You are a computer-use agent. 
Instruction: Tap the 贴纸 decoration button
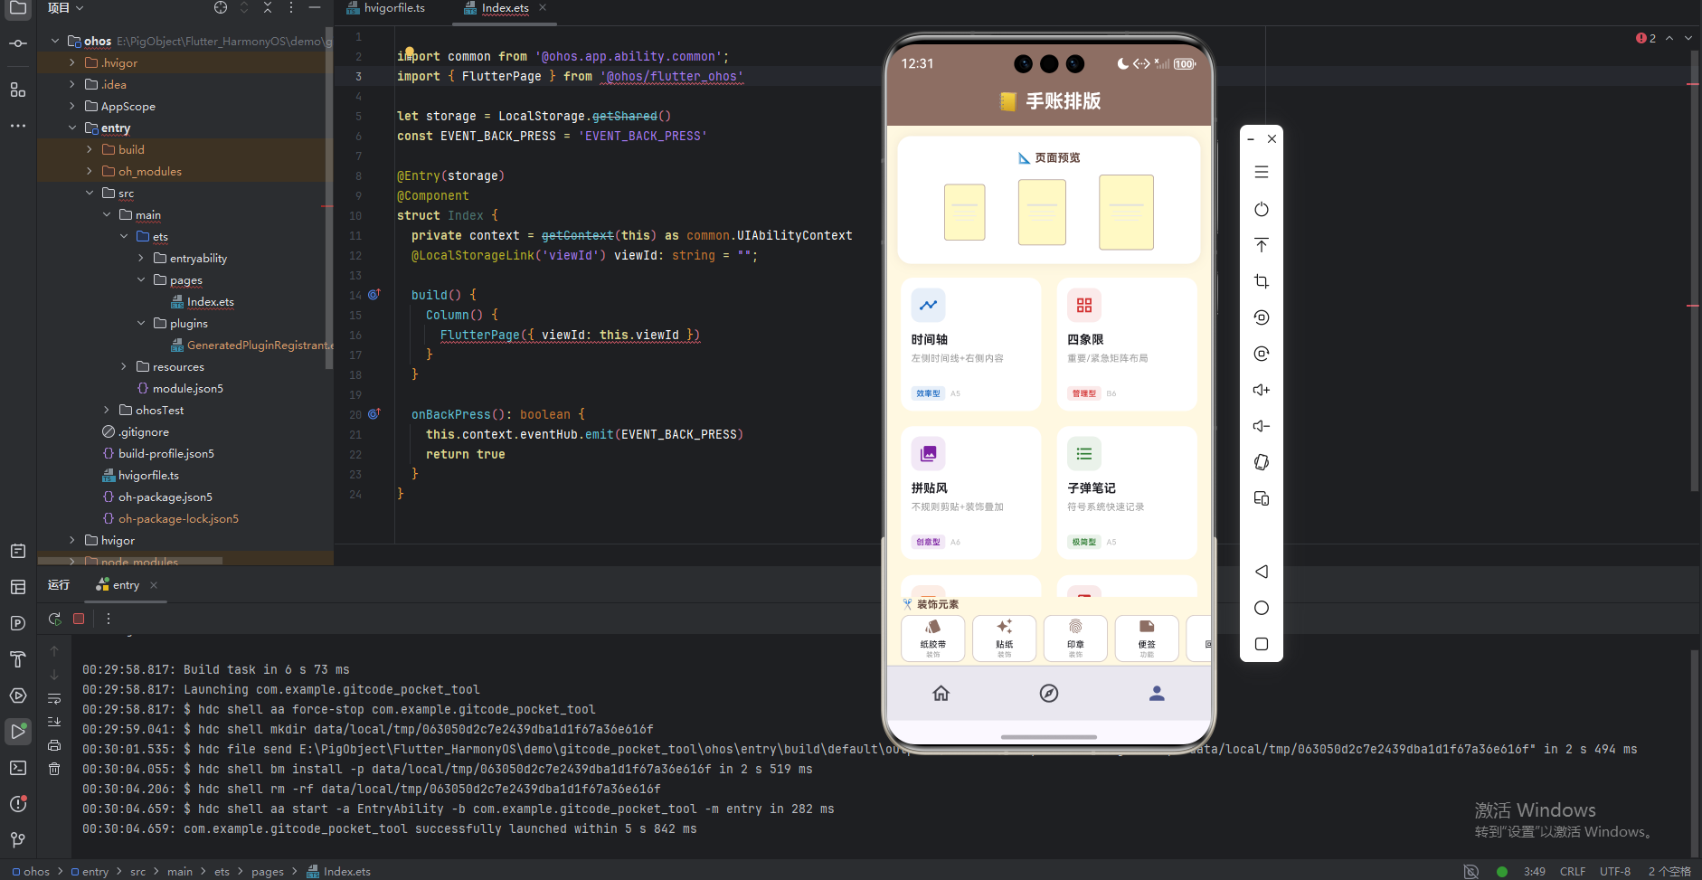tap(1005, 639)
